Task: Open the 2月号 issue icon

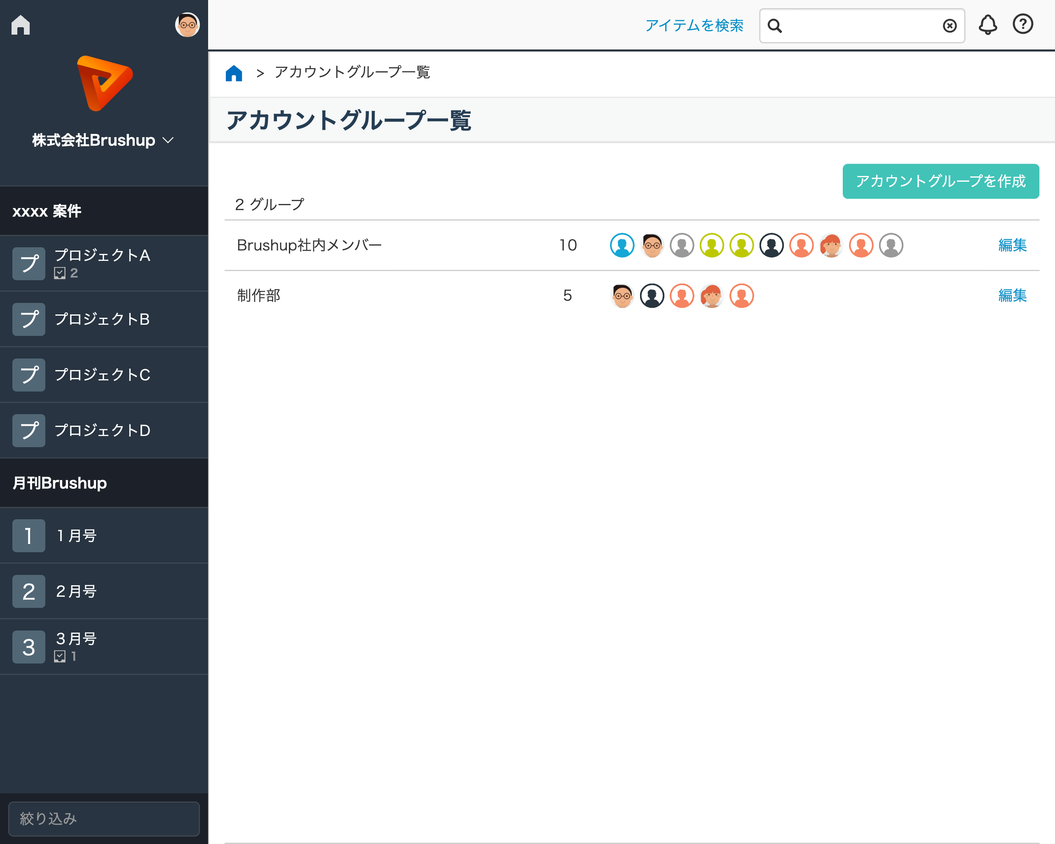Action: (x=28, y=591)
